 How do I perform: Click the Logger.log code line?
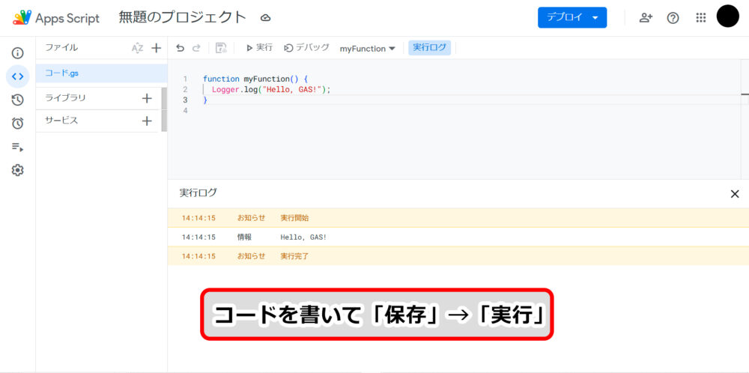[271, 89]
